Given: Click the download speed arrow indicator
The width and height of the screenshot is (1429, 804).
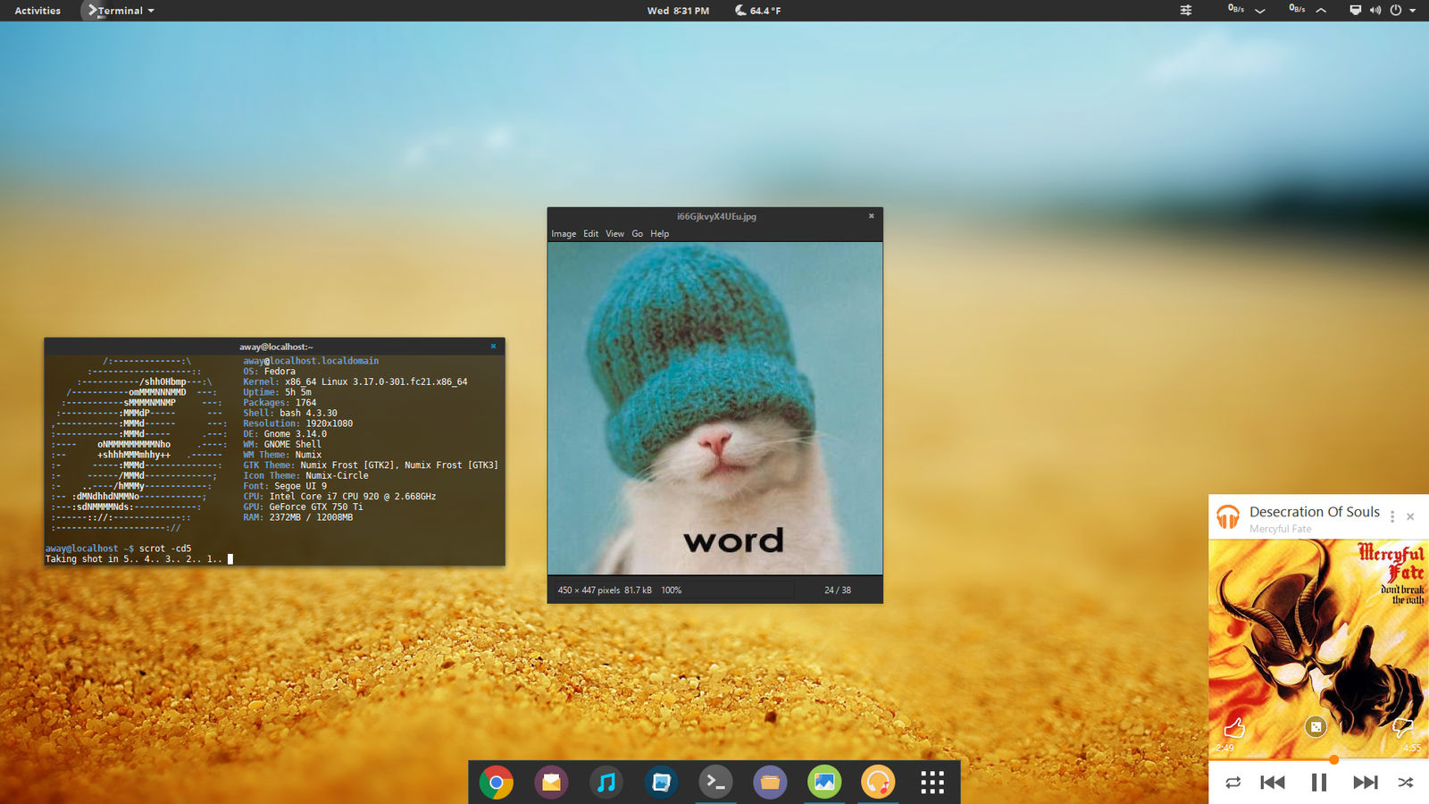Looking at the screenshot, I should pyautogui.click(x=1260, y=11).
